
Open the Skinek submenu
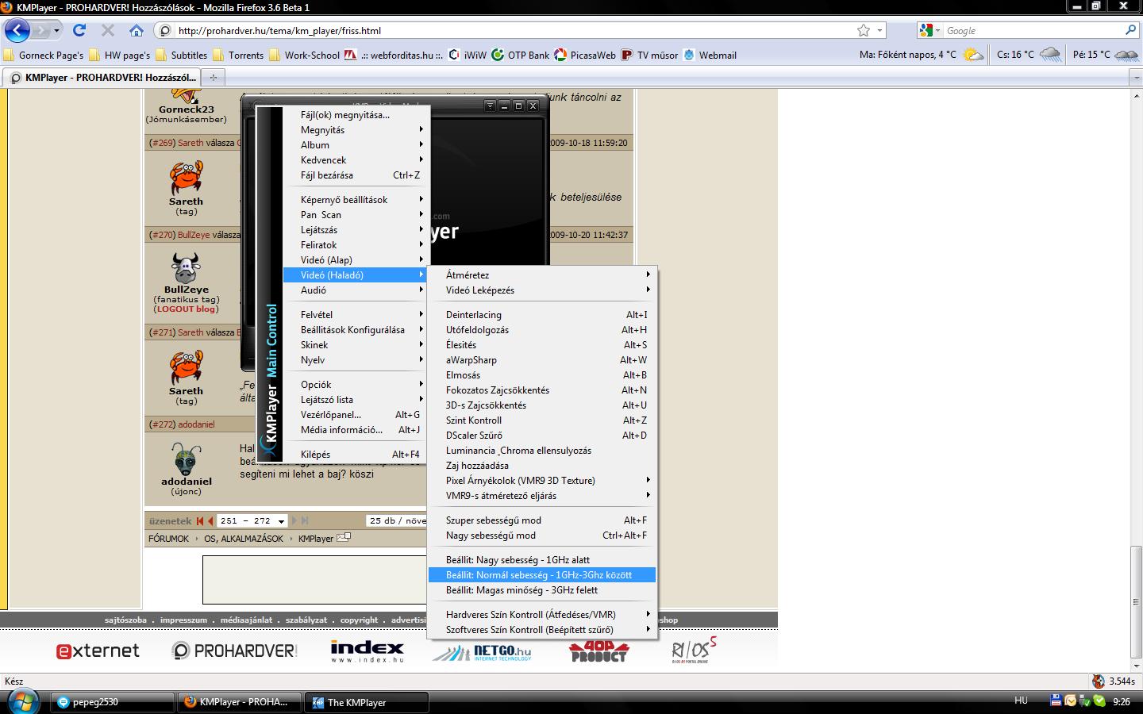pyautogui.click(x=357, y=345)
